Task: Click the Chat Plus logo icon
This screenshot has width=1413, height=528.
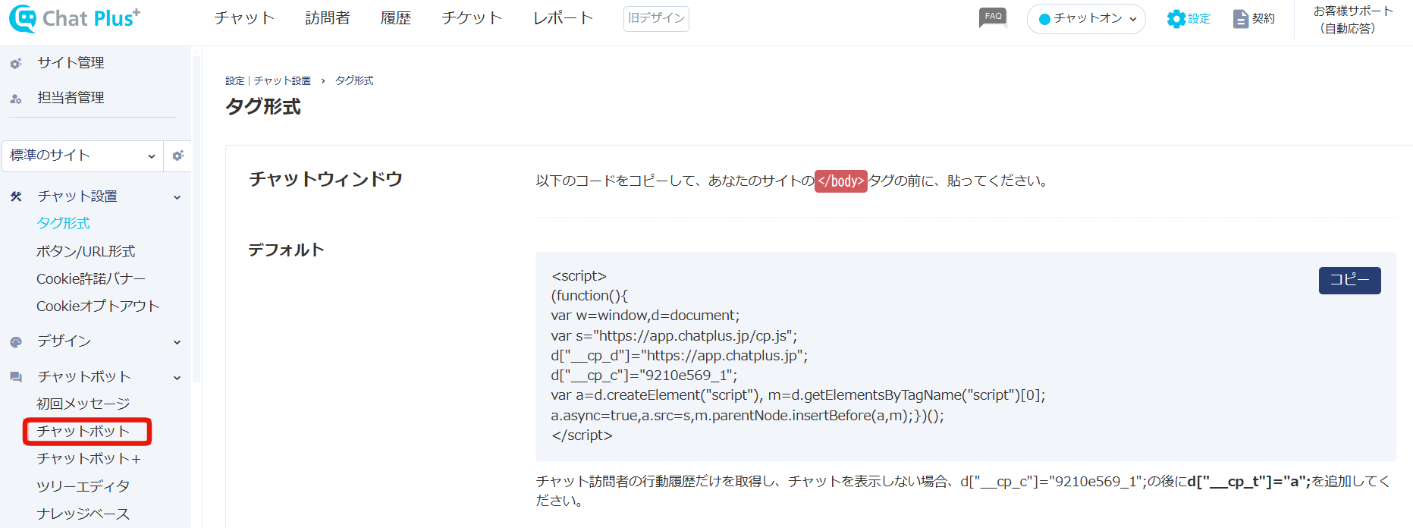Action: [22, 18]
